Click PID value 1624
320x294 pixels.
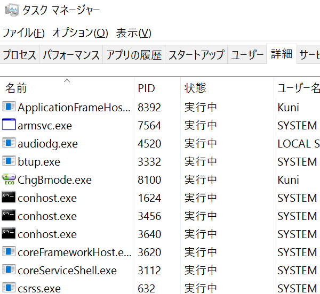[149, 198]
